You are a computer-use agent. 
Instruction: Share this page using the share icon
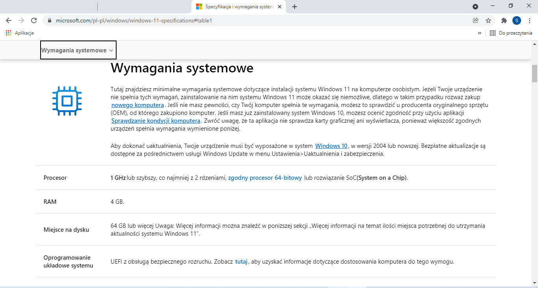(476, 20)
